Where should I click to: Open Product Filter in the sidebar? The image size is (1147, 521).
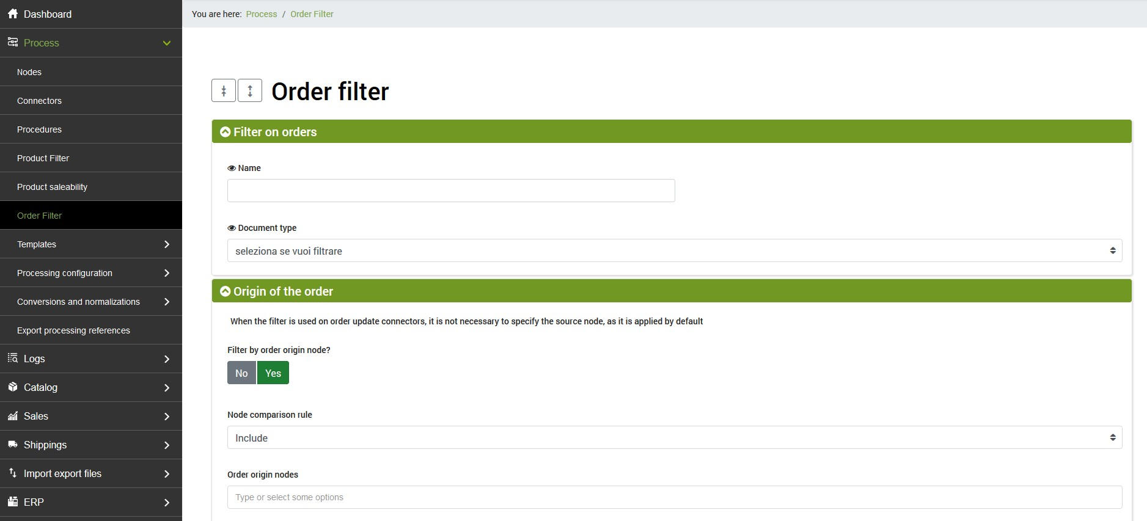pos(43,158)
